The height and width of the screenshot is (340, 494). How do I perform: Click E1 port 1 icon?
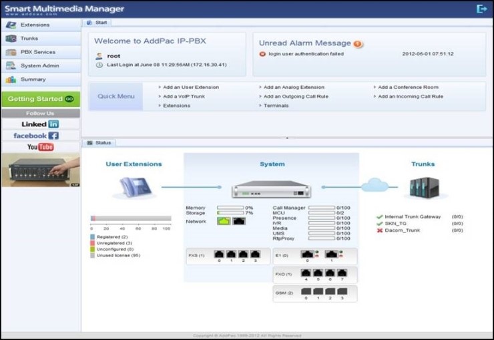tap(331, 254)
